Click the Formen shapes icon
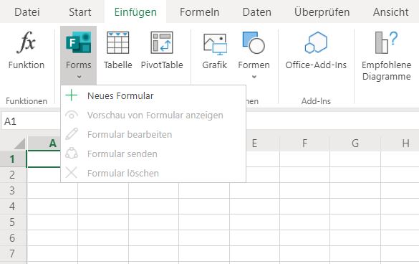 [254, 42]
